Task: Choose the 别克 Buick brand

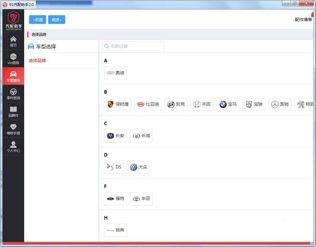Action: [176, 104]
